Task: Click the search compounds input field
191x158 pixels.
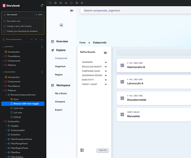Action: pyautogui.click(x=136, y=11)
